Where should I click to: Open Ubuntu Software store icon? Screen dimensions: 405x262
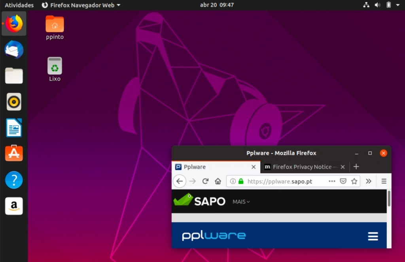[14, 153]
